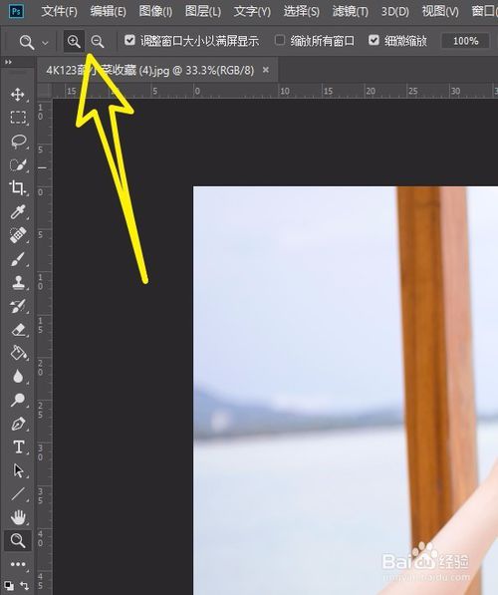
Task: Uncheck 调整窗口大小以满屏显示 checkbox
Action: tap(129, 40)
